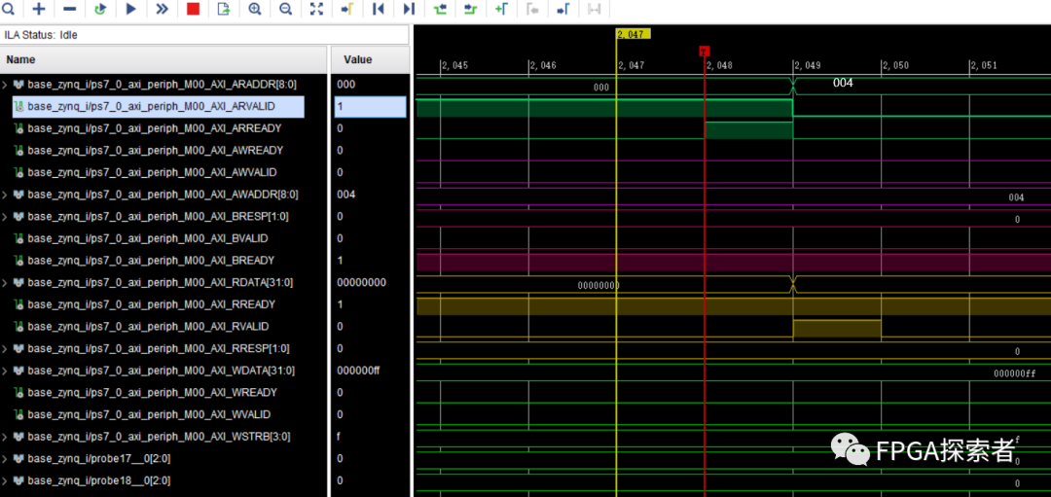
Task: Click the yellow 2,047 cursor marker flag
Action: 633,34
